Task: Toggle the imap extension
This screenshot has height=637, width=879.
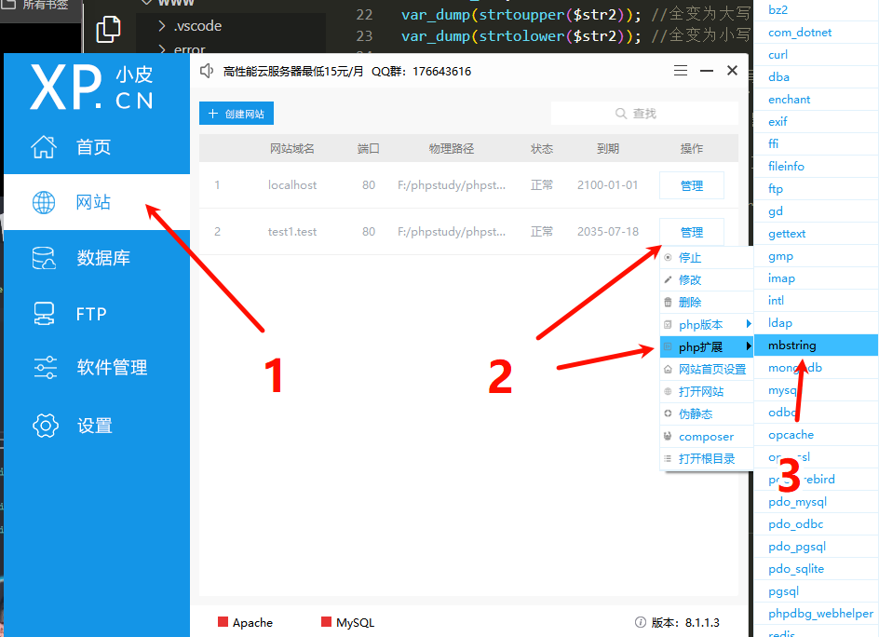Action: [816, 278]
